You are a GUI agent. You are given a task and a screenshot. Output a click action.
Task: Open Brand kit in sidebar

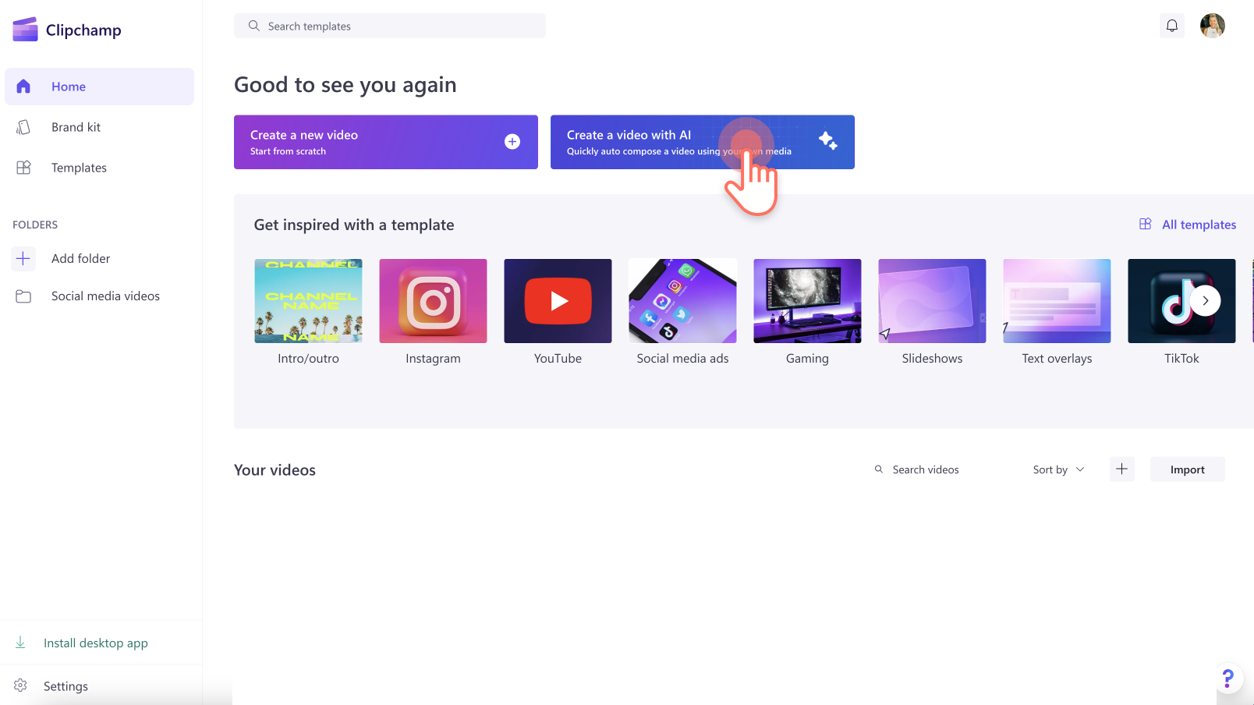point(99,127)
